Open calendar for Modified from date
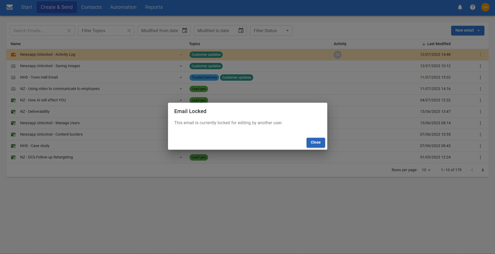Viewport: 495px width, 254px height. 185,31
